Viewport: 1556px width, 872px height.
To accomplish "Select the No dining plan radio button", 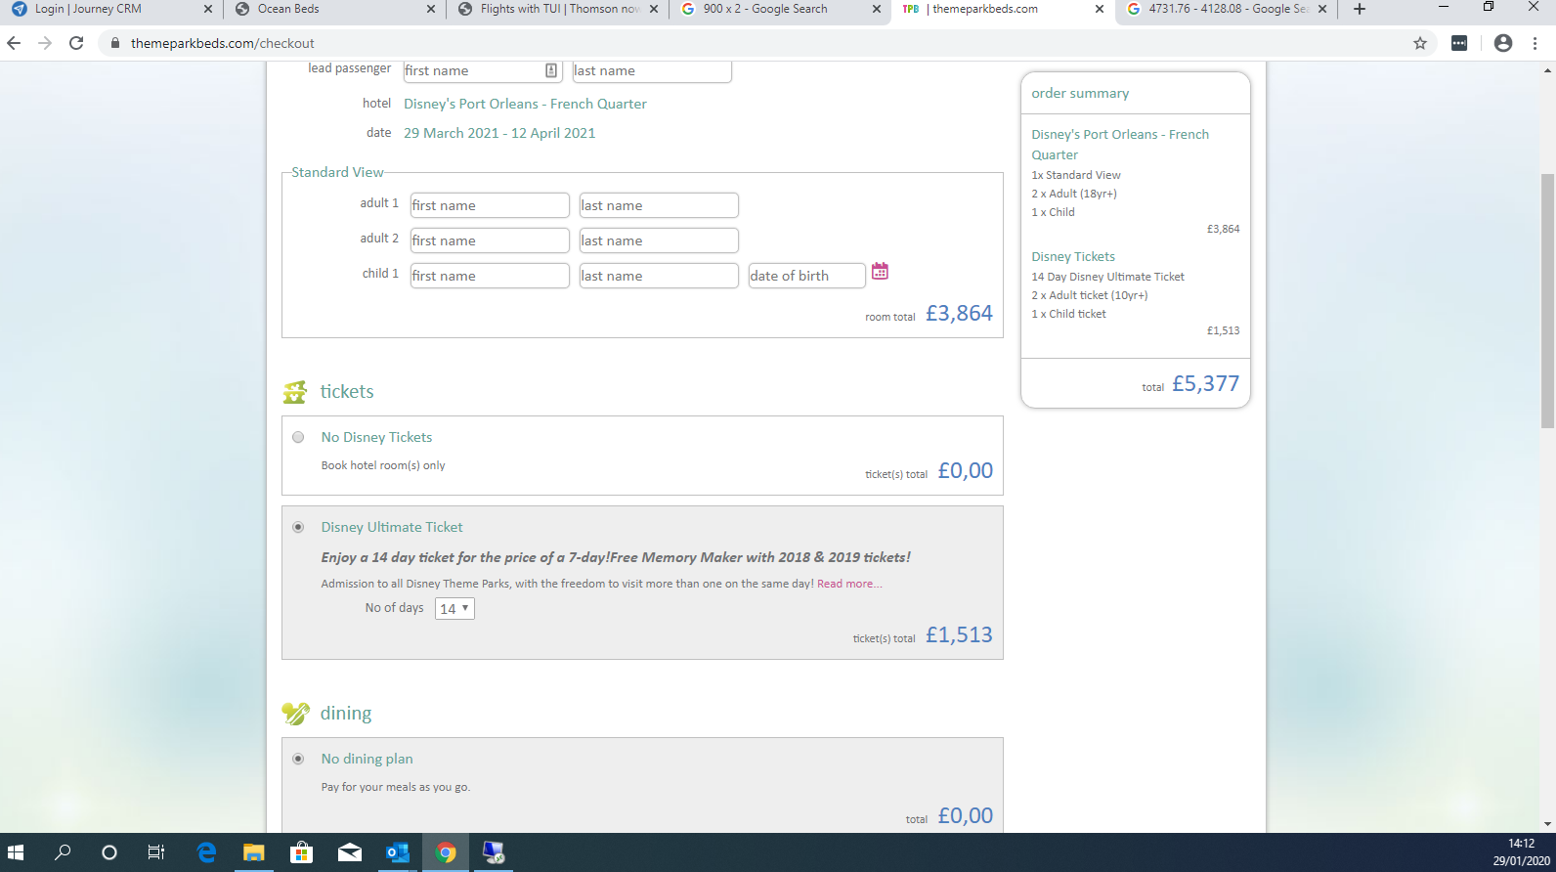I will [x=298, y=759].
